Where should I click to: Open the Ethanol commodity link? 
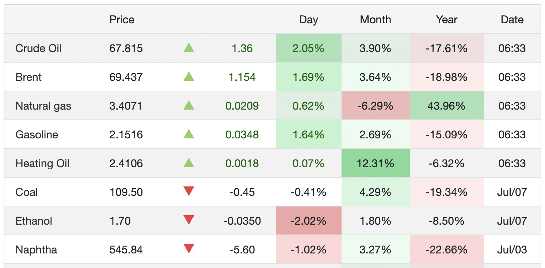pyautogui.click(x=34, y=221)
